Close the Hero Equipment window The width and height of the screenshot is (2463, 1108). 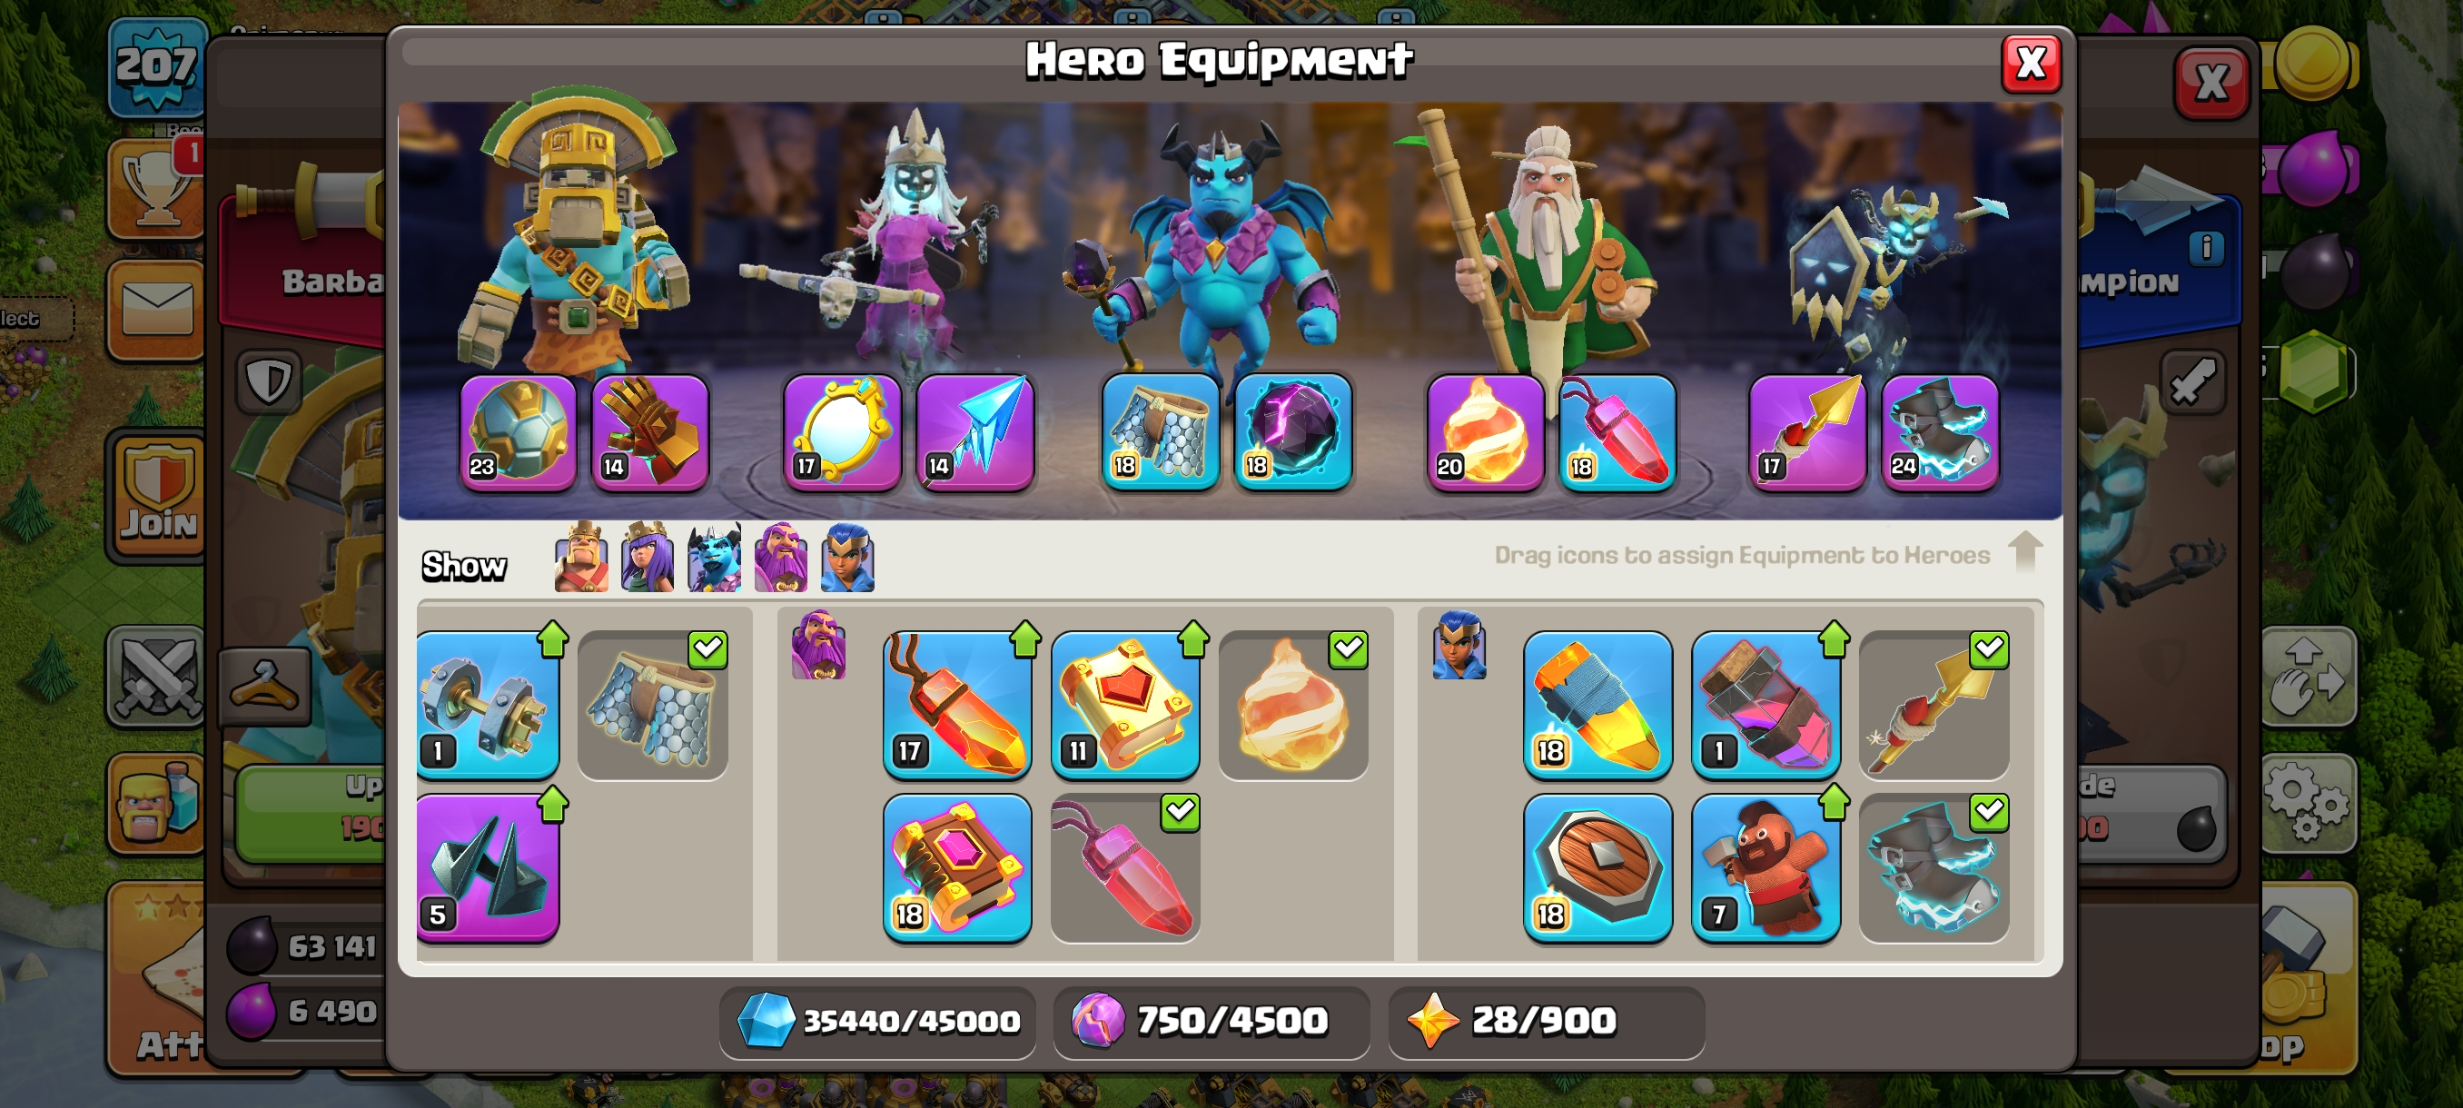[2031, 64]
